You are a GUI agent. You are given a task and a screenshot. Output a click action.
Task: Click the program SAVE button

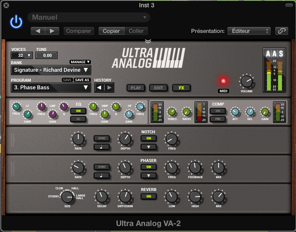tap(67, 80)
